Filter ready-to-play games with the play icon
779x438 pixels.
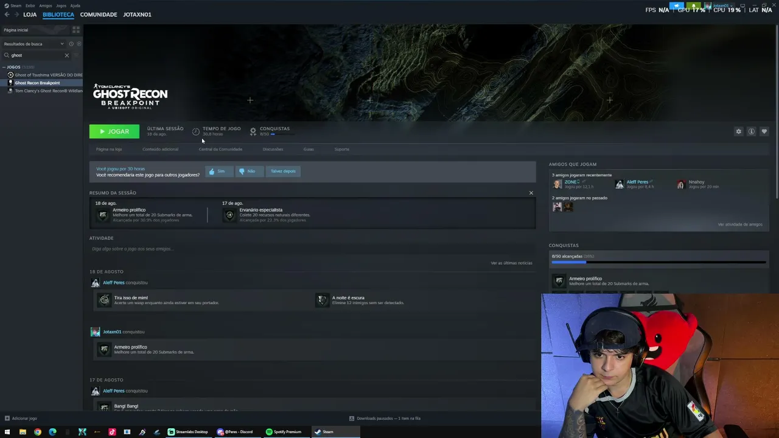(79, 44)
